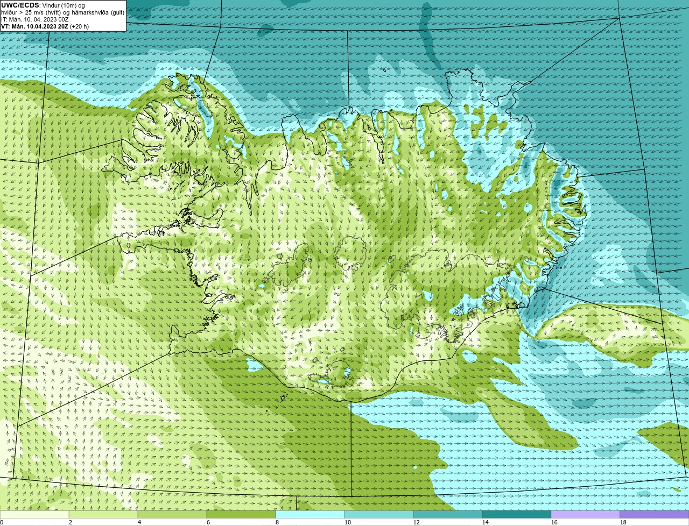The height and width of the screenshot is (526, 689).
Task: Click the legend scale label '16'
Action: click(x=554, y=522)
